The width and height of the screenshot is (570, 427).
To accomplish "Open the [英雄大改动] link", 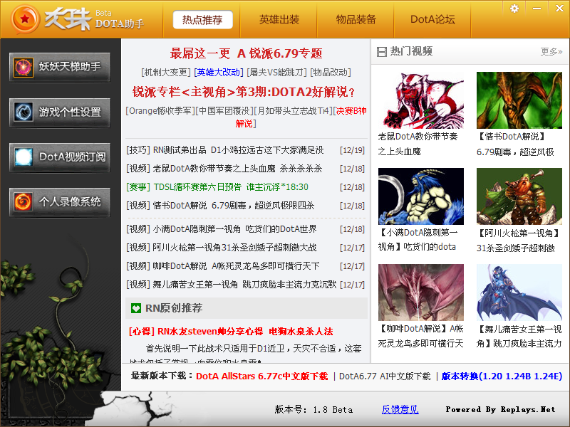I will (219, 73).
